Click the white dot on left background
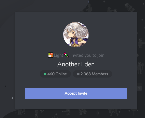Screen dimensions: 145x118 tap(12, 98)
